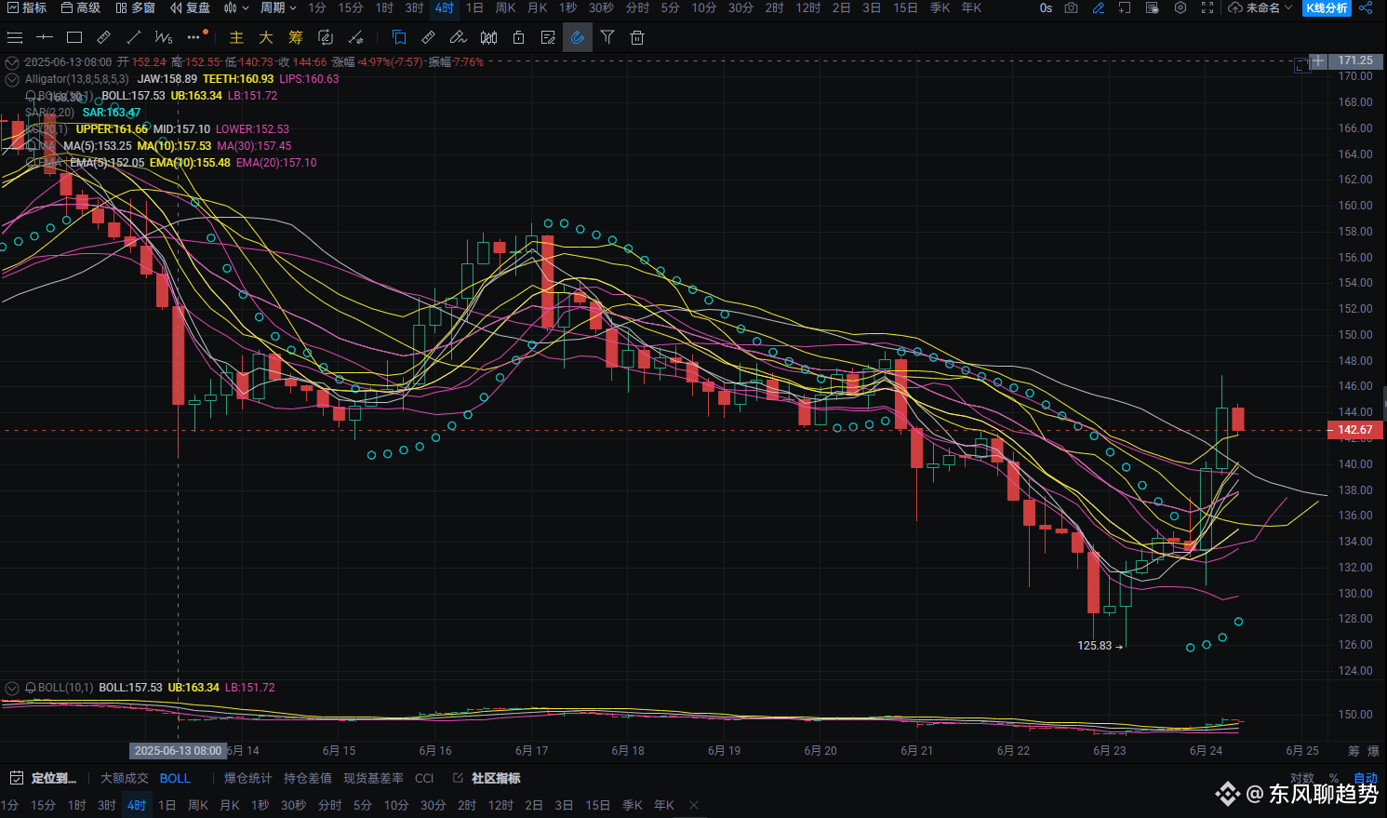Click the K线分析 button
The height and width of the screenshot is (818, 1387).
(1327, 7)
